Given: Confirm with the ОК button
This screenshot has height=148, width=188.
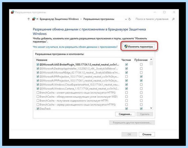Looking at the screenshot, I should click(129, 134).
